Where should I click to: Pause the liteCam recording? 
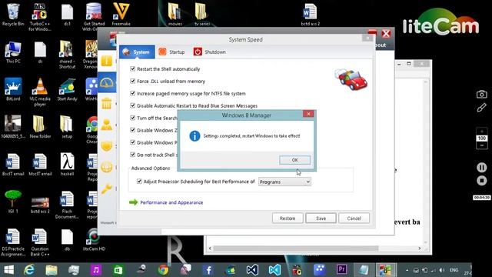tap(482, 167)
